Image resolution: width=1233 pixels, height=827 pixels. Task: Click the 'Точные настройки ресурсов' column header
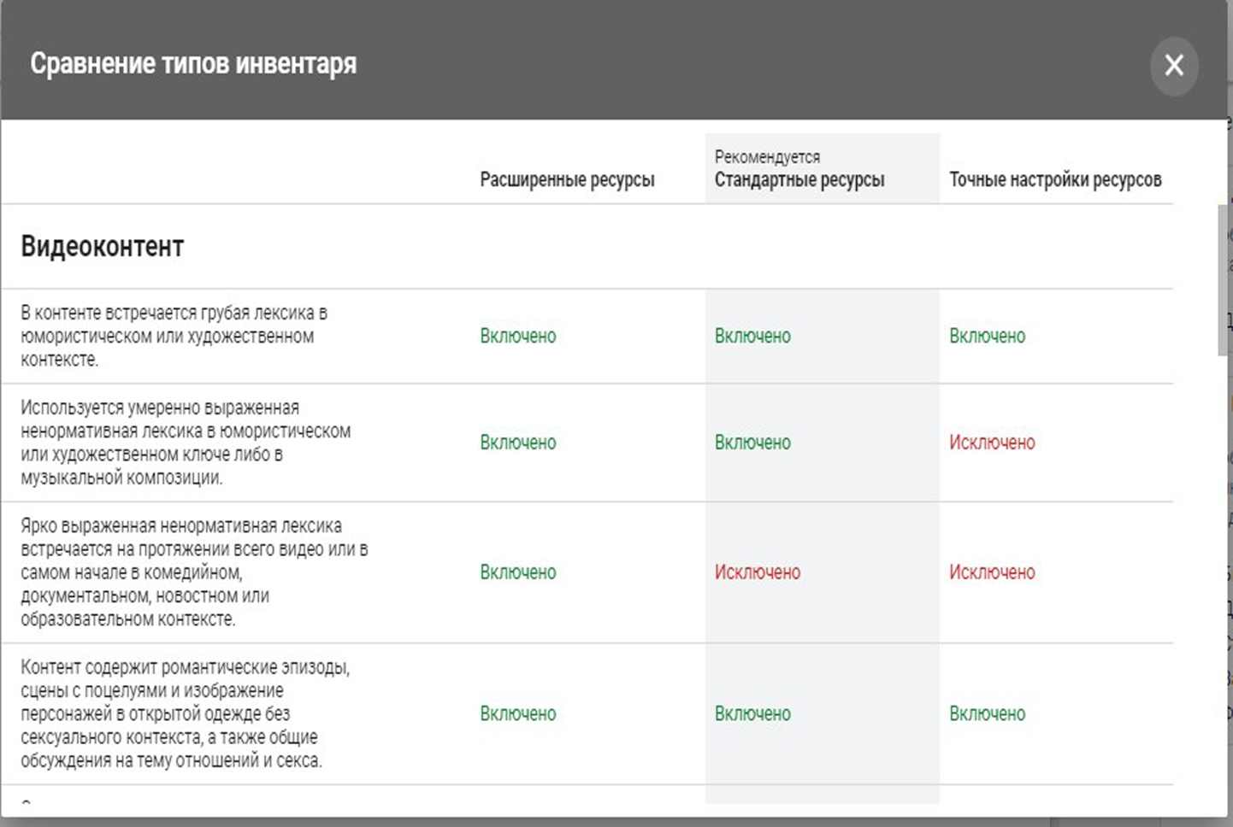coord(1055,179)
